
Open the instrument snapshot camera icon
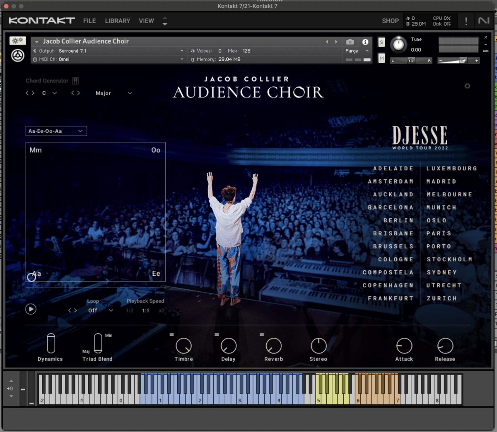[x=350, y=42]
